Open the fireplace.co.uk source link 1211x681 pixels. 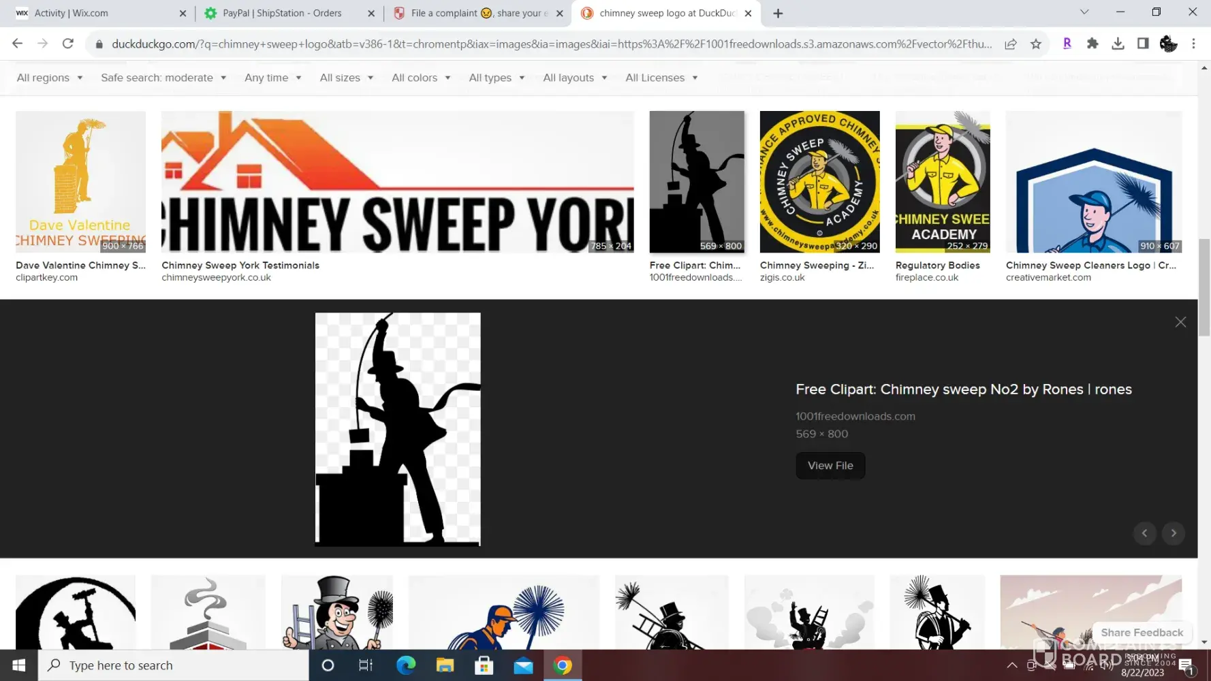pos(927,278)
